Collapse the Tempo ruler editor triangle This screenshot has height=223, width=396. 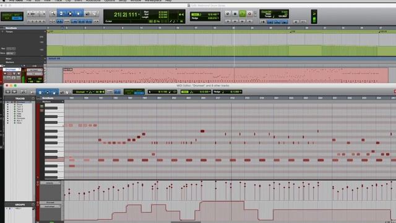point(2,32)
